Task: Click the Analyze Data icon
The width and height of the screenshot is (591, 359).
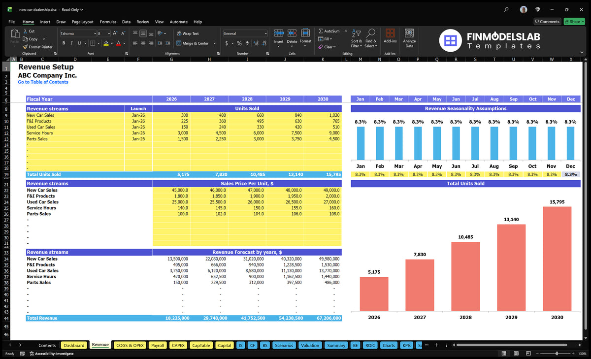Action: [409, 33]
